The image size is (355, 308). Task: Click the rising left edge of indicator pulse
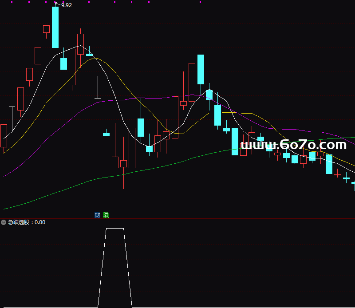point(102,266)
